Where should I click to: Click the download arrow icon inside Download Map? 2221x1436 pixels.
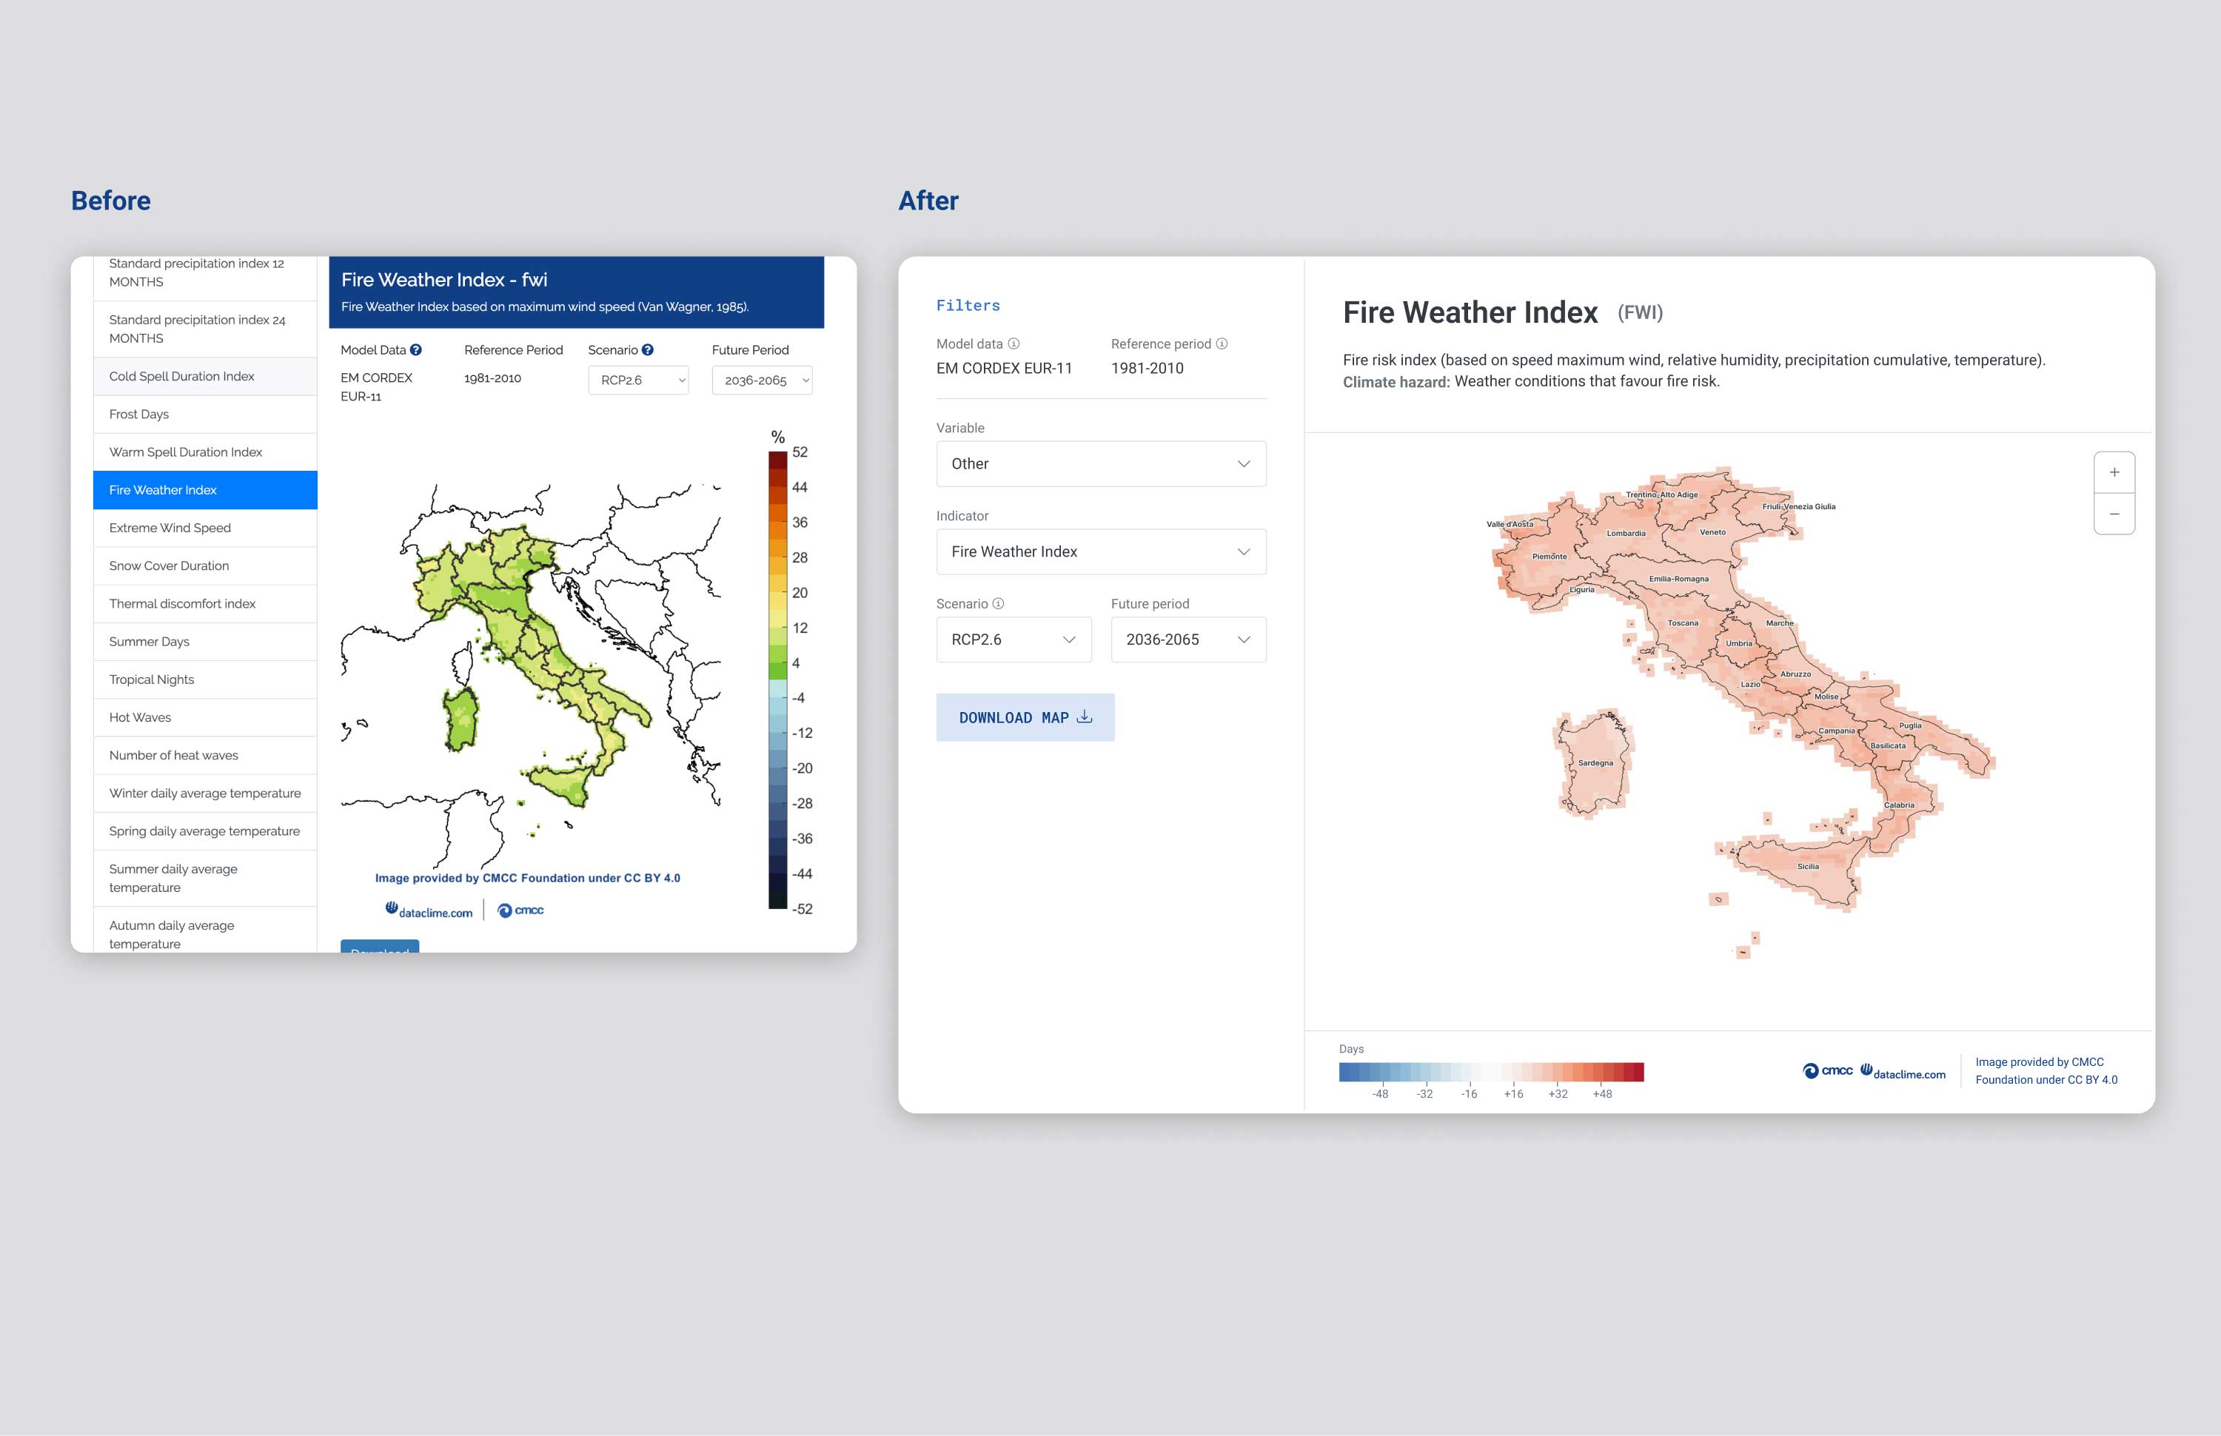[1085, 717]
